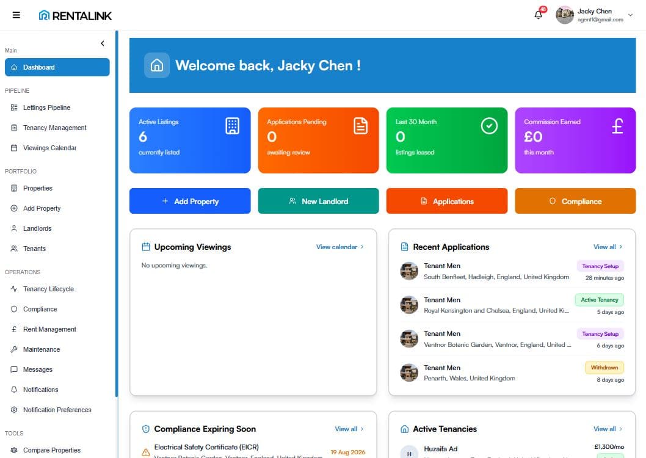The image size is (646, 458).
Task: Open the Active Listings stat card
Action: tap(190, 140)
